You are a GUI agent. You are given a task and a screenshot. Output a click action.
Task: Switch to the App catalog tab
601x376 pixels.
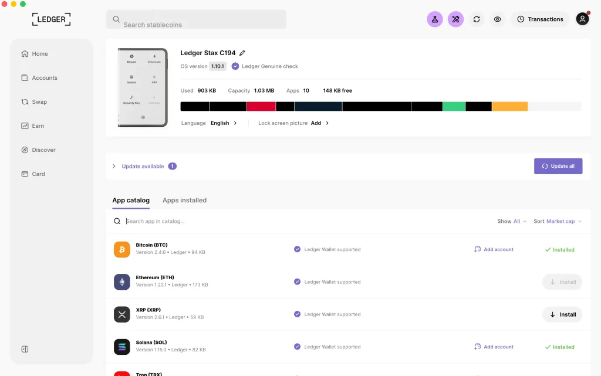tap(131, 200)
